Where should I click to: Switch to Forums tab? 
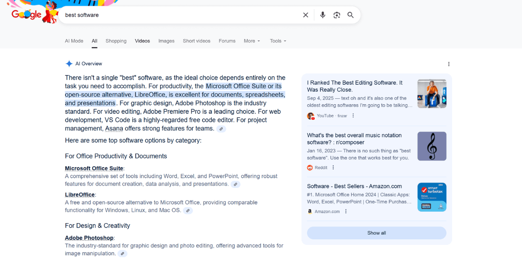click(227, 41)
